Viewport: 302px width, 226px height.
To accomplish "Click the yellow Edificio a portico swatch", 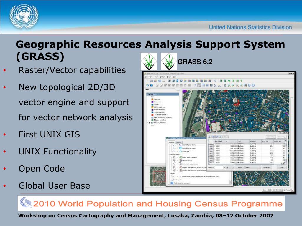I will tap(152, 107).
